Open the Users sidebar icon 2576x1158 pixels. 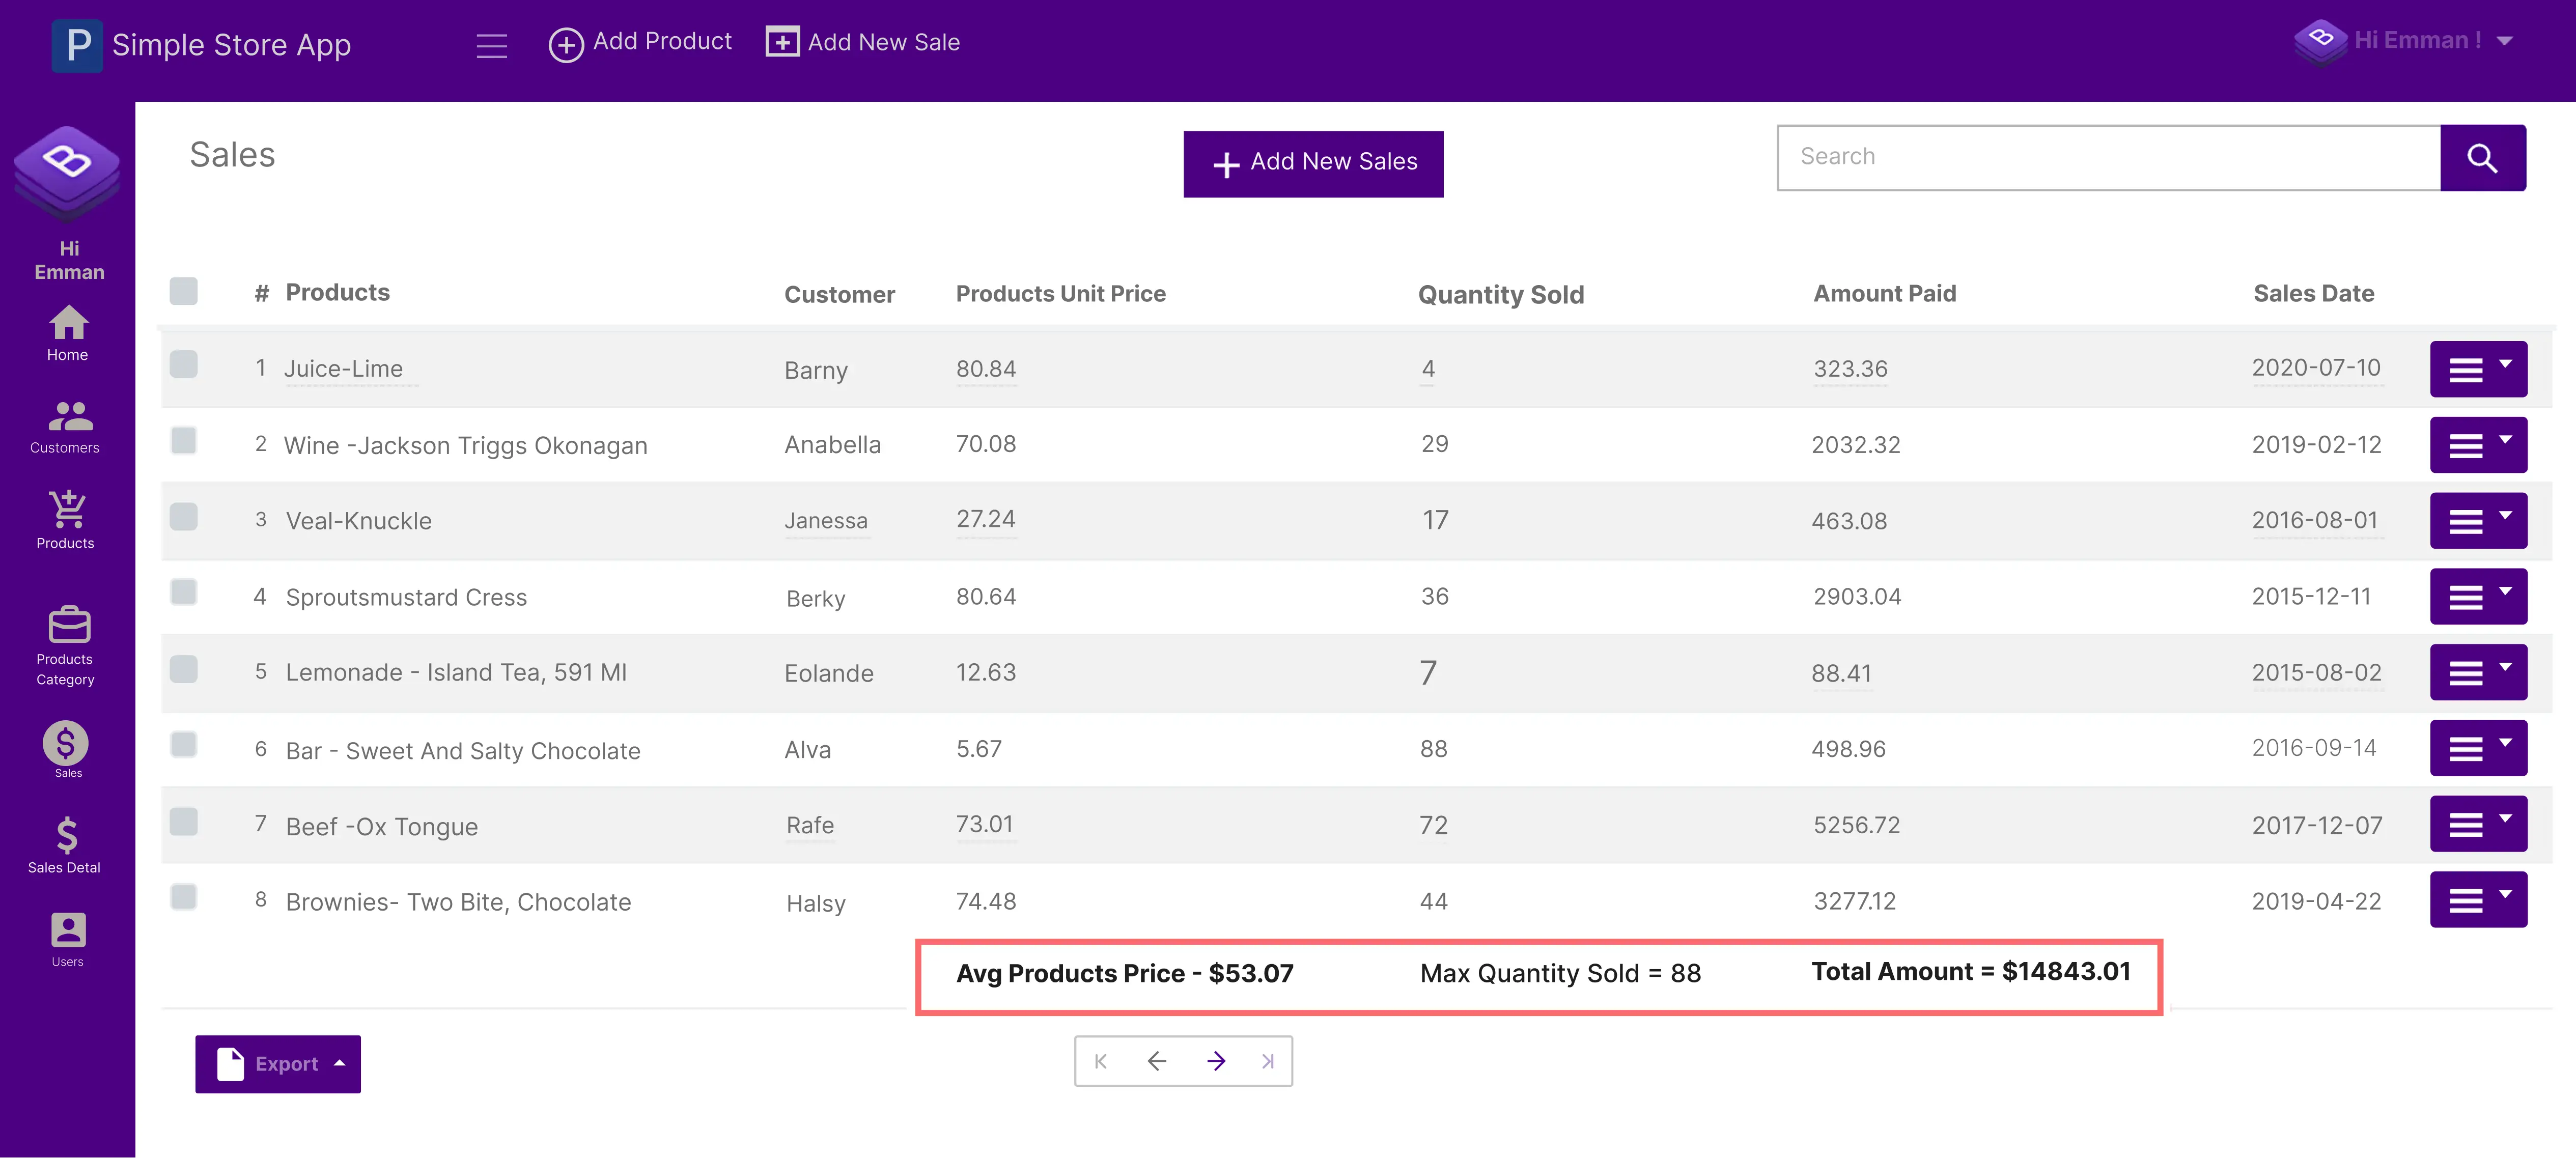click(68, 939)
